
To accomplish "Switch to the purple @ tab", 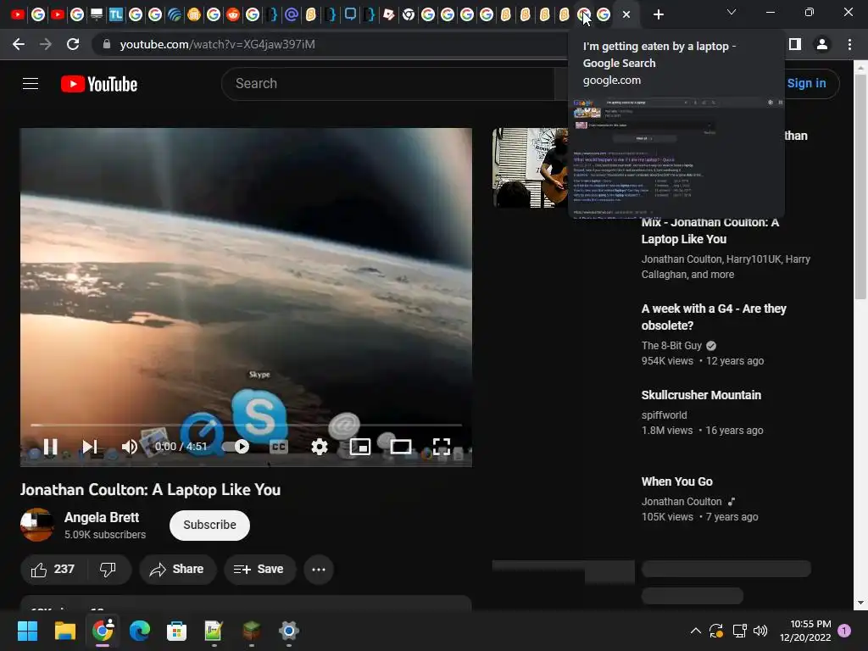I will (x=292, y=15).
